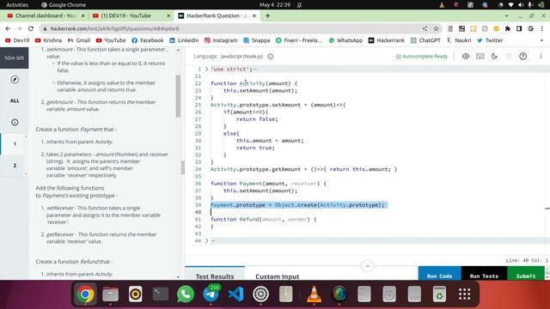The image size is (550, 309).
Task: Open Telegram from dock
Action: pyautogui.click(x=211, y=294)
